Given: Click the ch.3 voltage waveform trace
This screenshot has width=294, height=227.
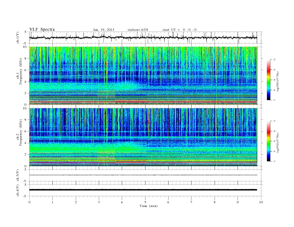Looking at the screenshot, I should pyautogui.click(x=143, y=175).
